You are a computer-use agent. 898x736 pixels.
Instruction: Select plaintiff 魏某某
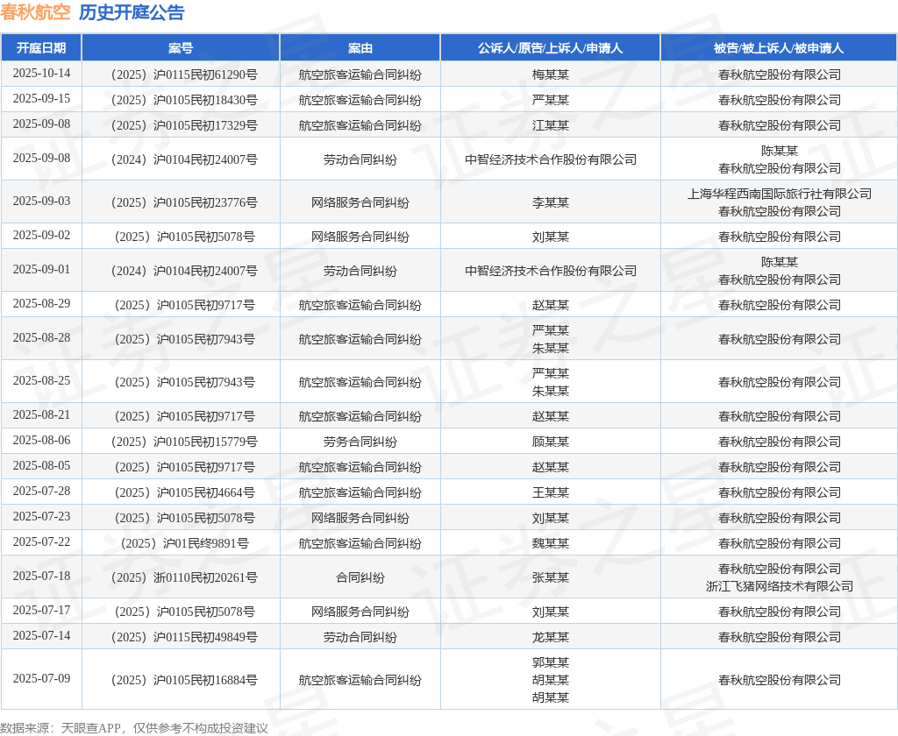point(551,543)
